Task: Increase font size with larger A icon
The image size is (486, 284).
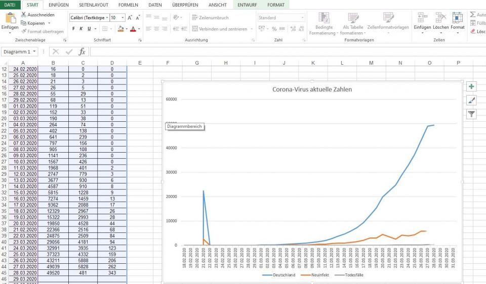Action: (130, 18)
